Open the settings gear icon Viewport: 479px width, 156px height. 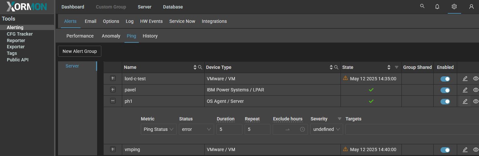(454, 7)
